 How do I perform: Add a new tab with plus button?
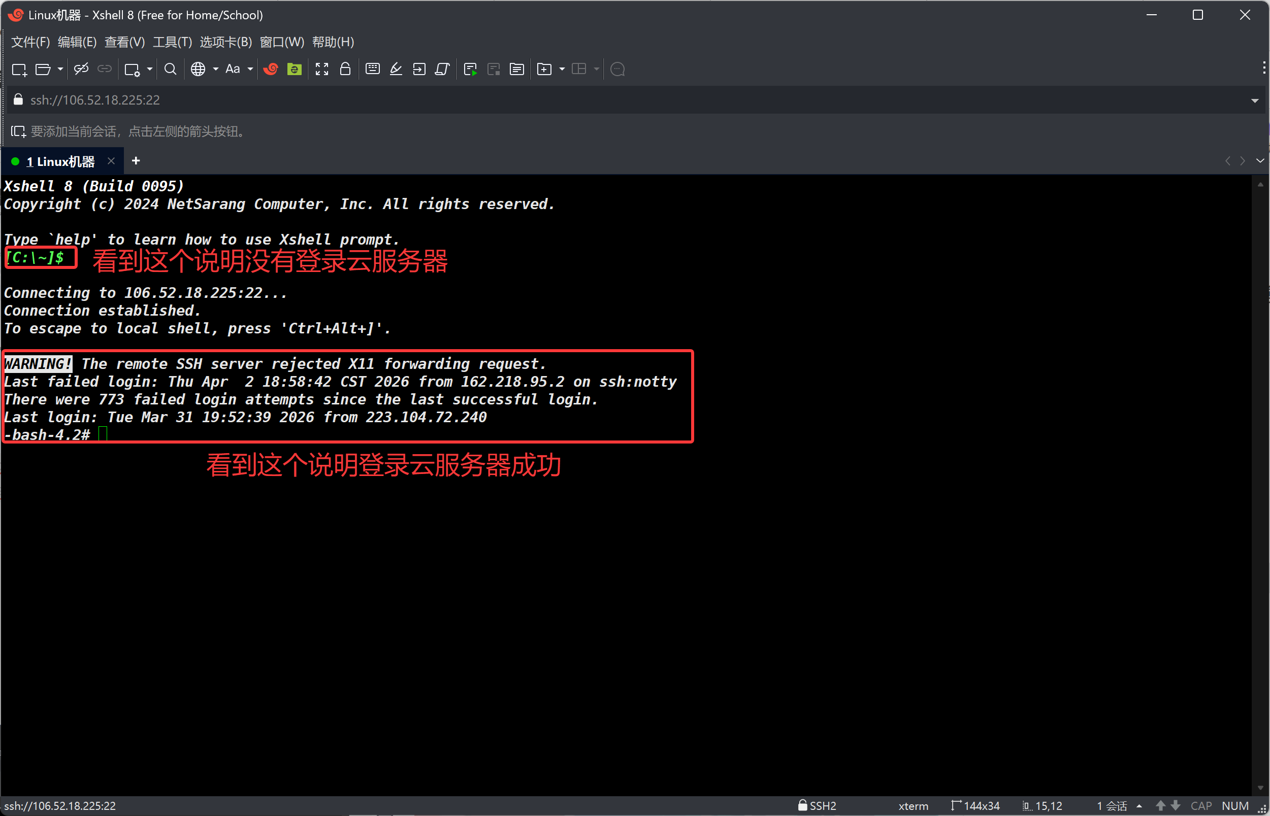[x=136, y=161]
